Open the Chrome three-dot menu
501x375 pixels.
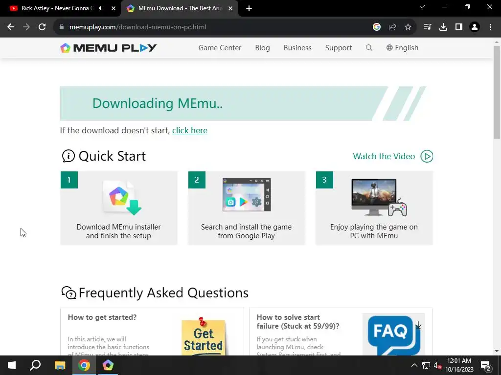(490, 27)
